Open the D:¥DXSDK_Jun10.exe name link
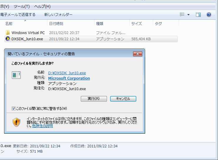 pyautogui.click(x=67, y=73)
